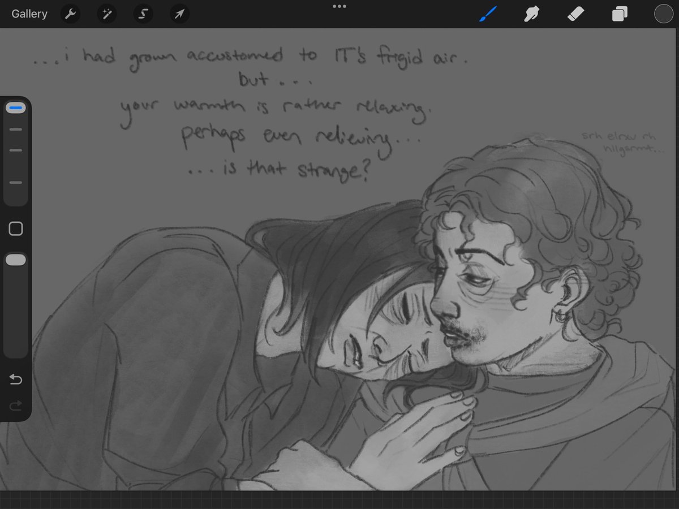Open the active color picker circle
The width and height of the screenshot is (679, 509).
663,14
